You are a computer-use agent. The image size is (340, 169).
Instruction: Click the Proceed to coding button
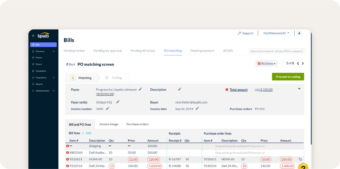288,76
